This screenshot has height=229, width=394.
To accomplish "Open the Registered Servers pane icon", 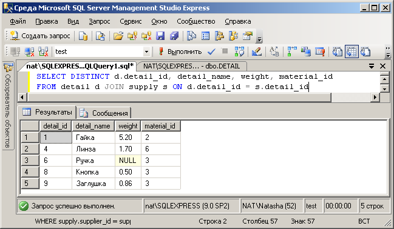I will point(191,36).
